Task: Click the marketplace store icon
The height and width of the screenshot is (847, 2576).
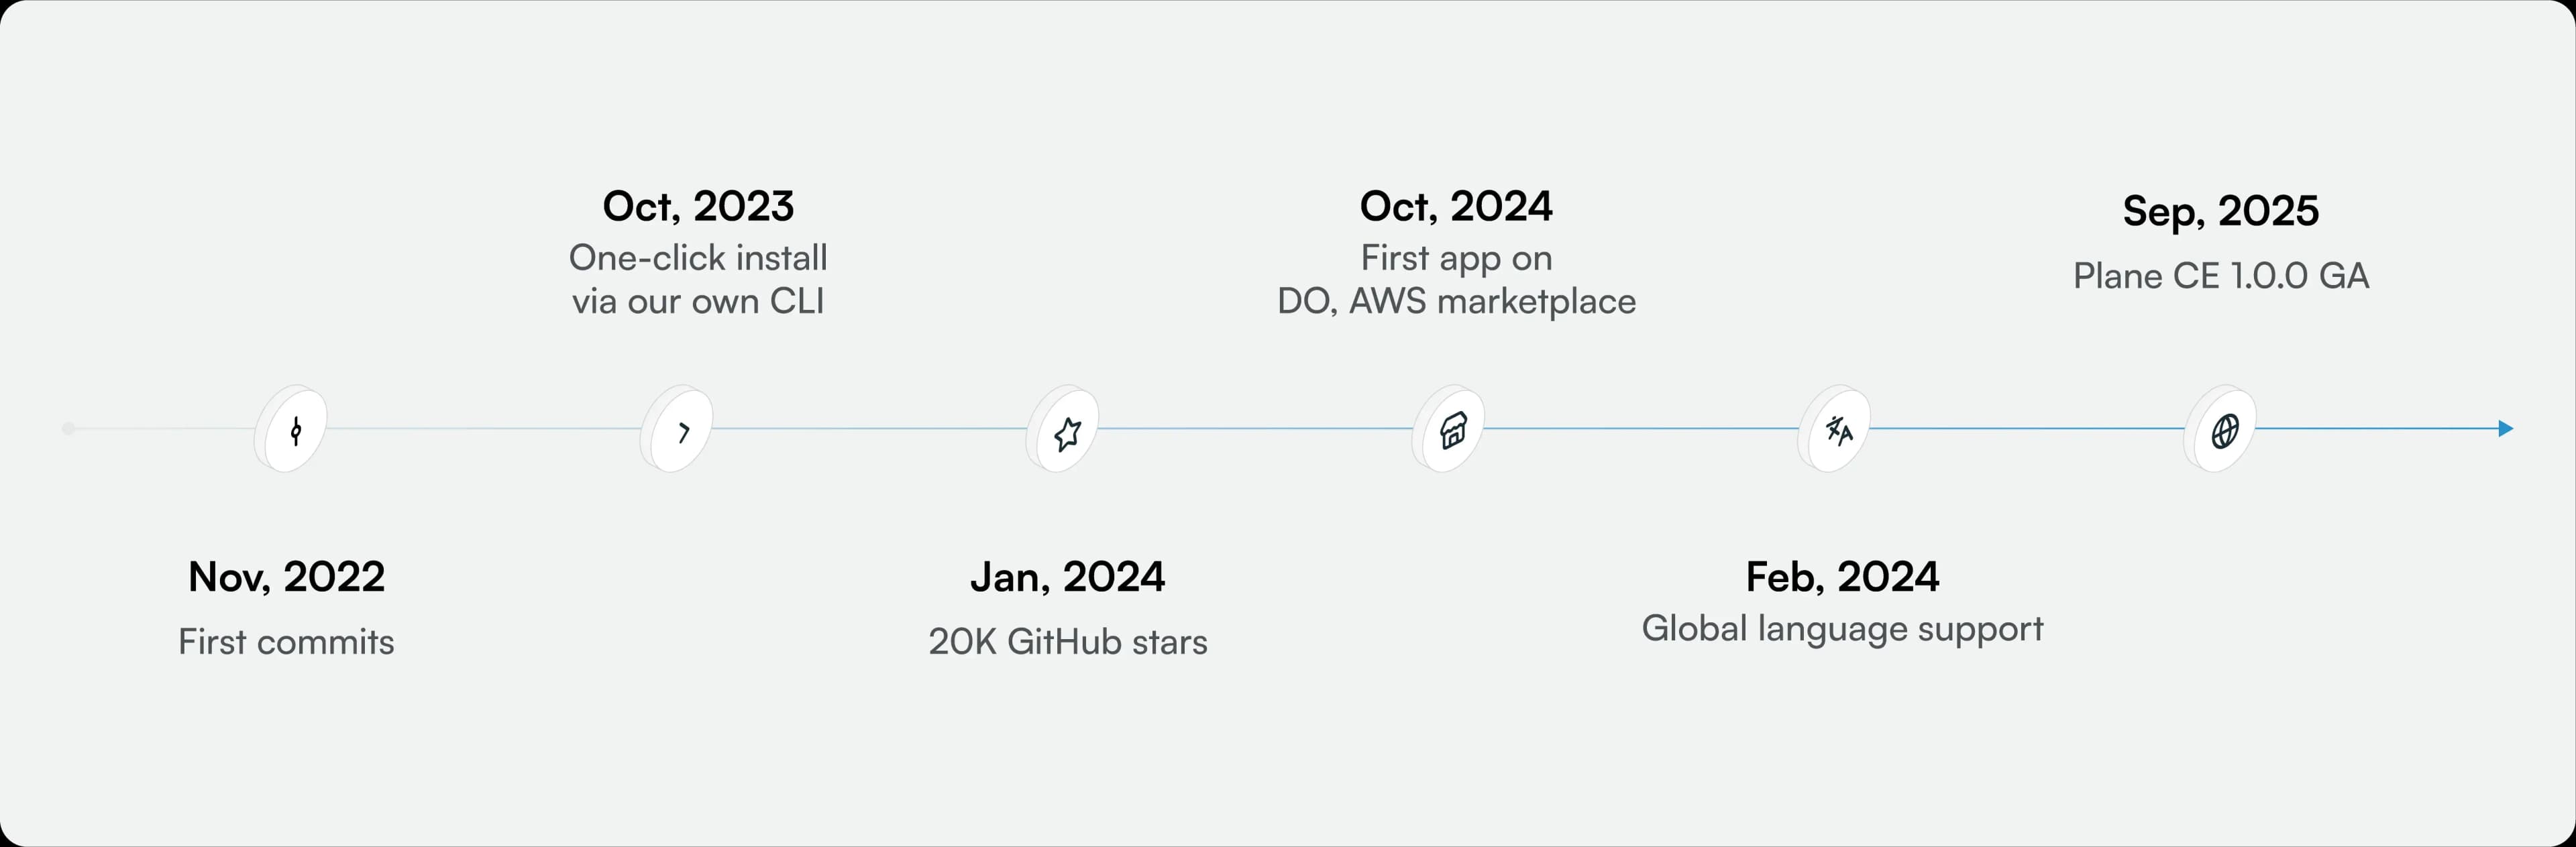Action: click(1453, 431)
